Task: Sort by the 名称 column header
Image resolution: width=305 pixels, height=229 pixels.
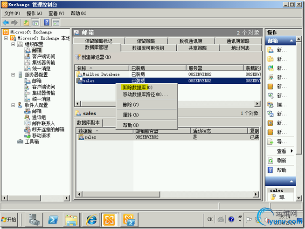Action: click(102, 68)
